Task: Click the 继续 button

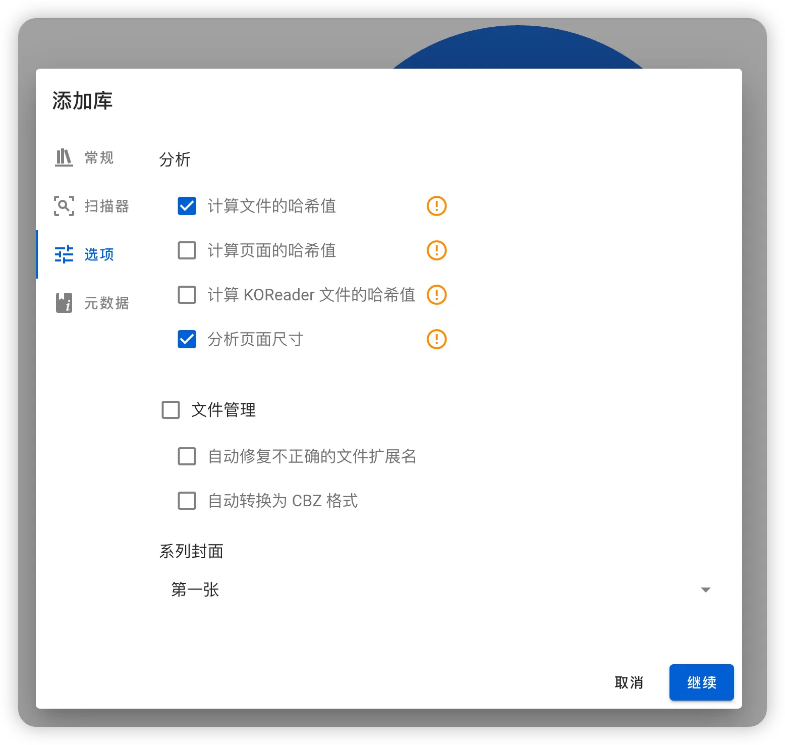Action: (701, 682)
